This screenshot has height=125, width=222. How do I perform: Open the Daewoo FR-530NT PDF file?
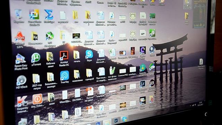90,92
